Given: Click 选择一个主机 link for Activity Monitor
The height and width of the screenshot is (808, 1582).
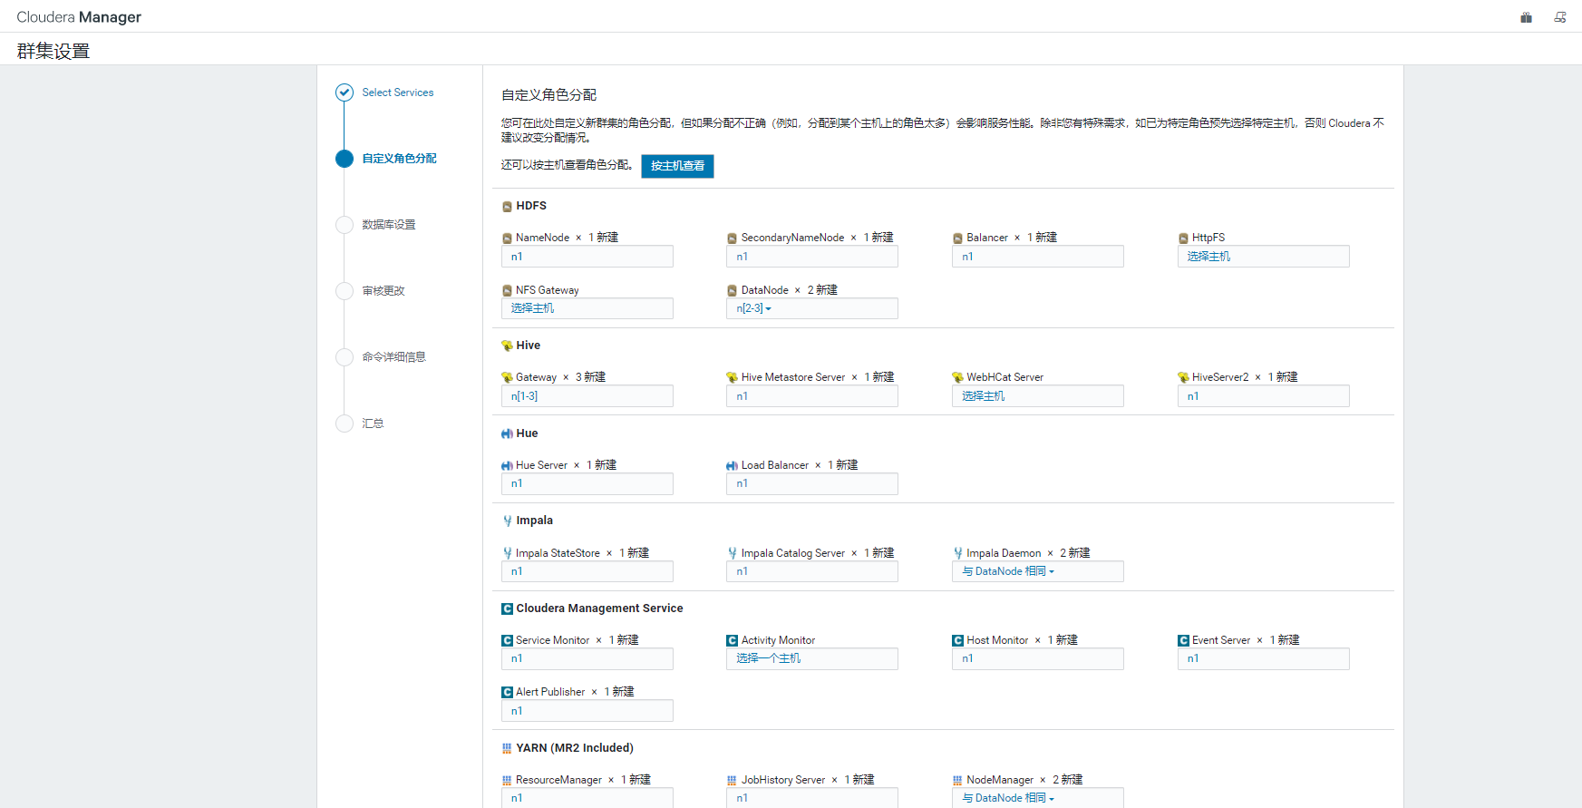Looking at the screenshot, I should tap(768, 658).
